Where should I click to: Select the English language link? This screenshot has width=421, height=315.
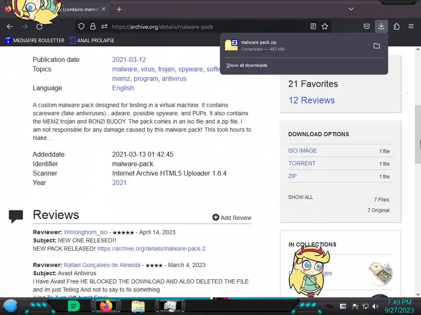(x=123, y=88)
